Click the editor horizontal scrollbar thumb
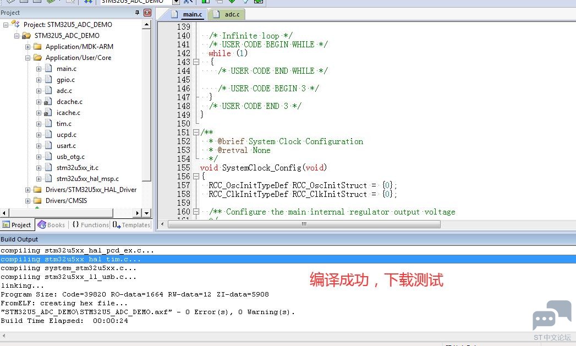Screen dimensions: 576x346 tap(304, 224)
